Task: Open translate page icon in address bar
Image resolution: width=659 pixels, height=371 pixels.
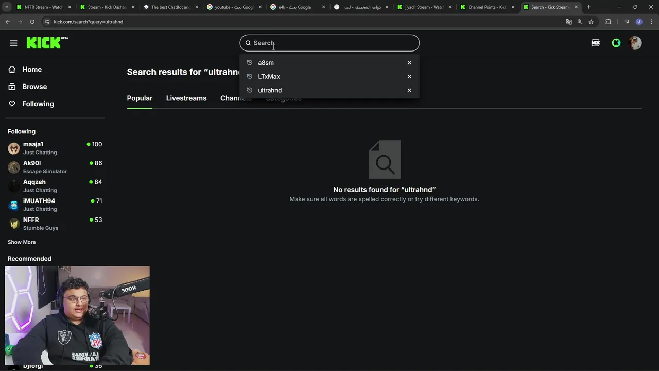Action: [569, 22]
